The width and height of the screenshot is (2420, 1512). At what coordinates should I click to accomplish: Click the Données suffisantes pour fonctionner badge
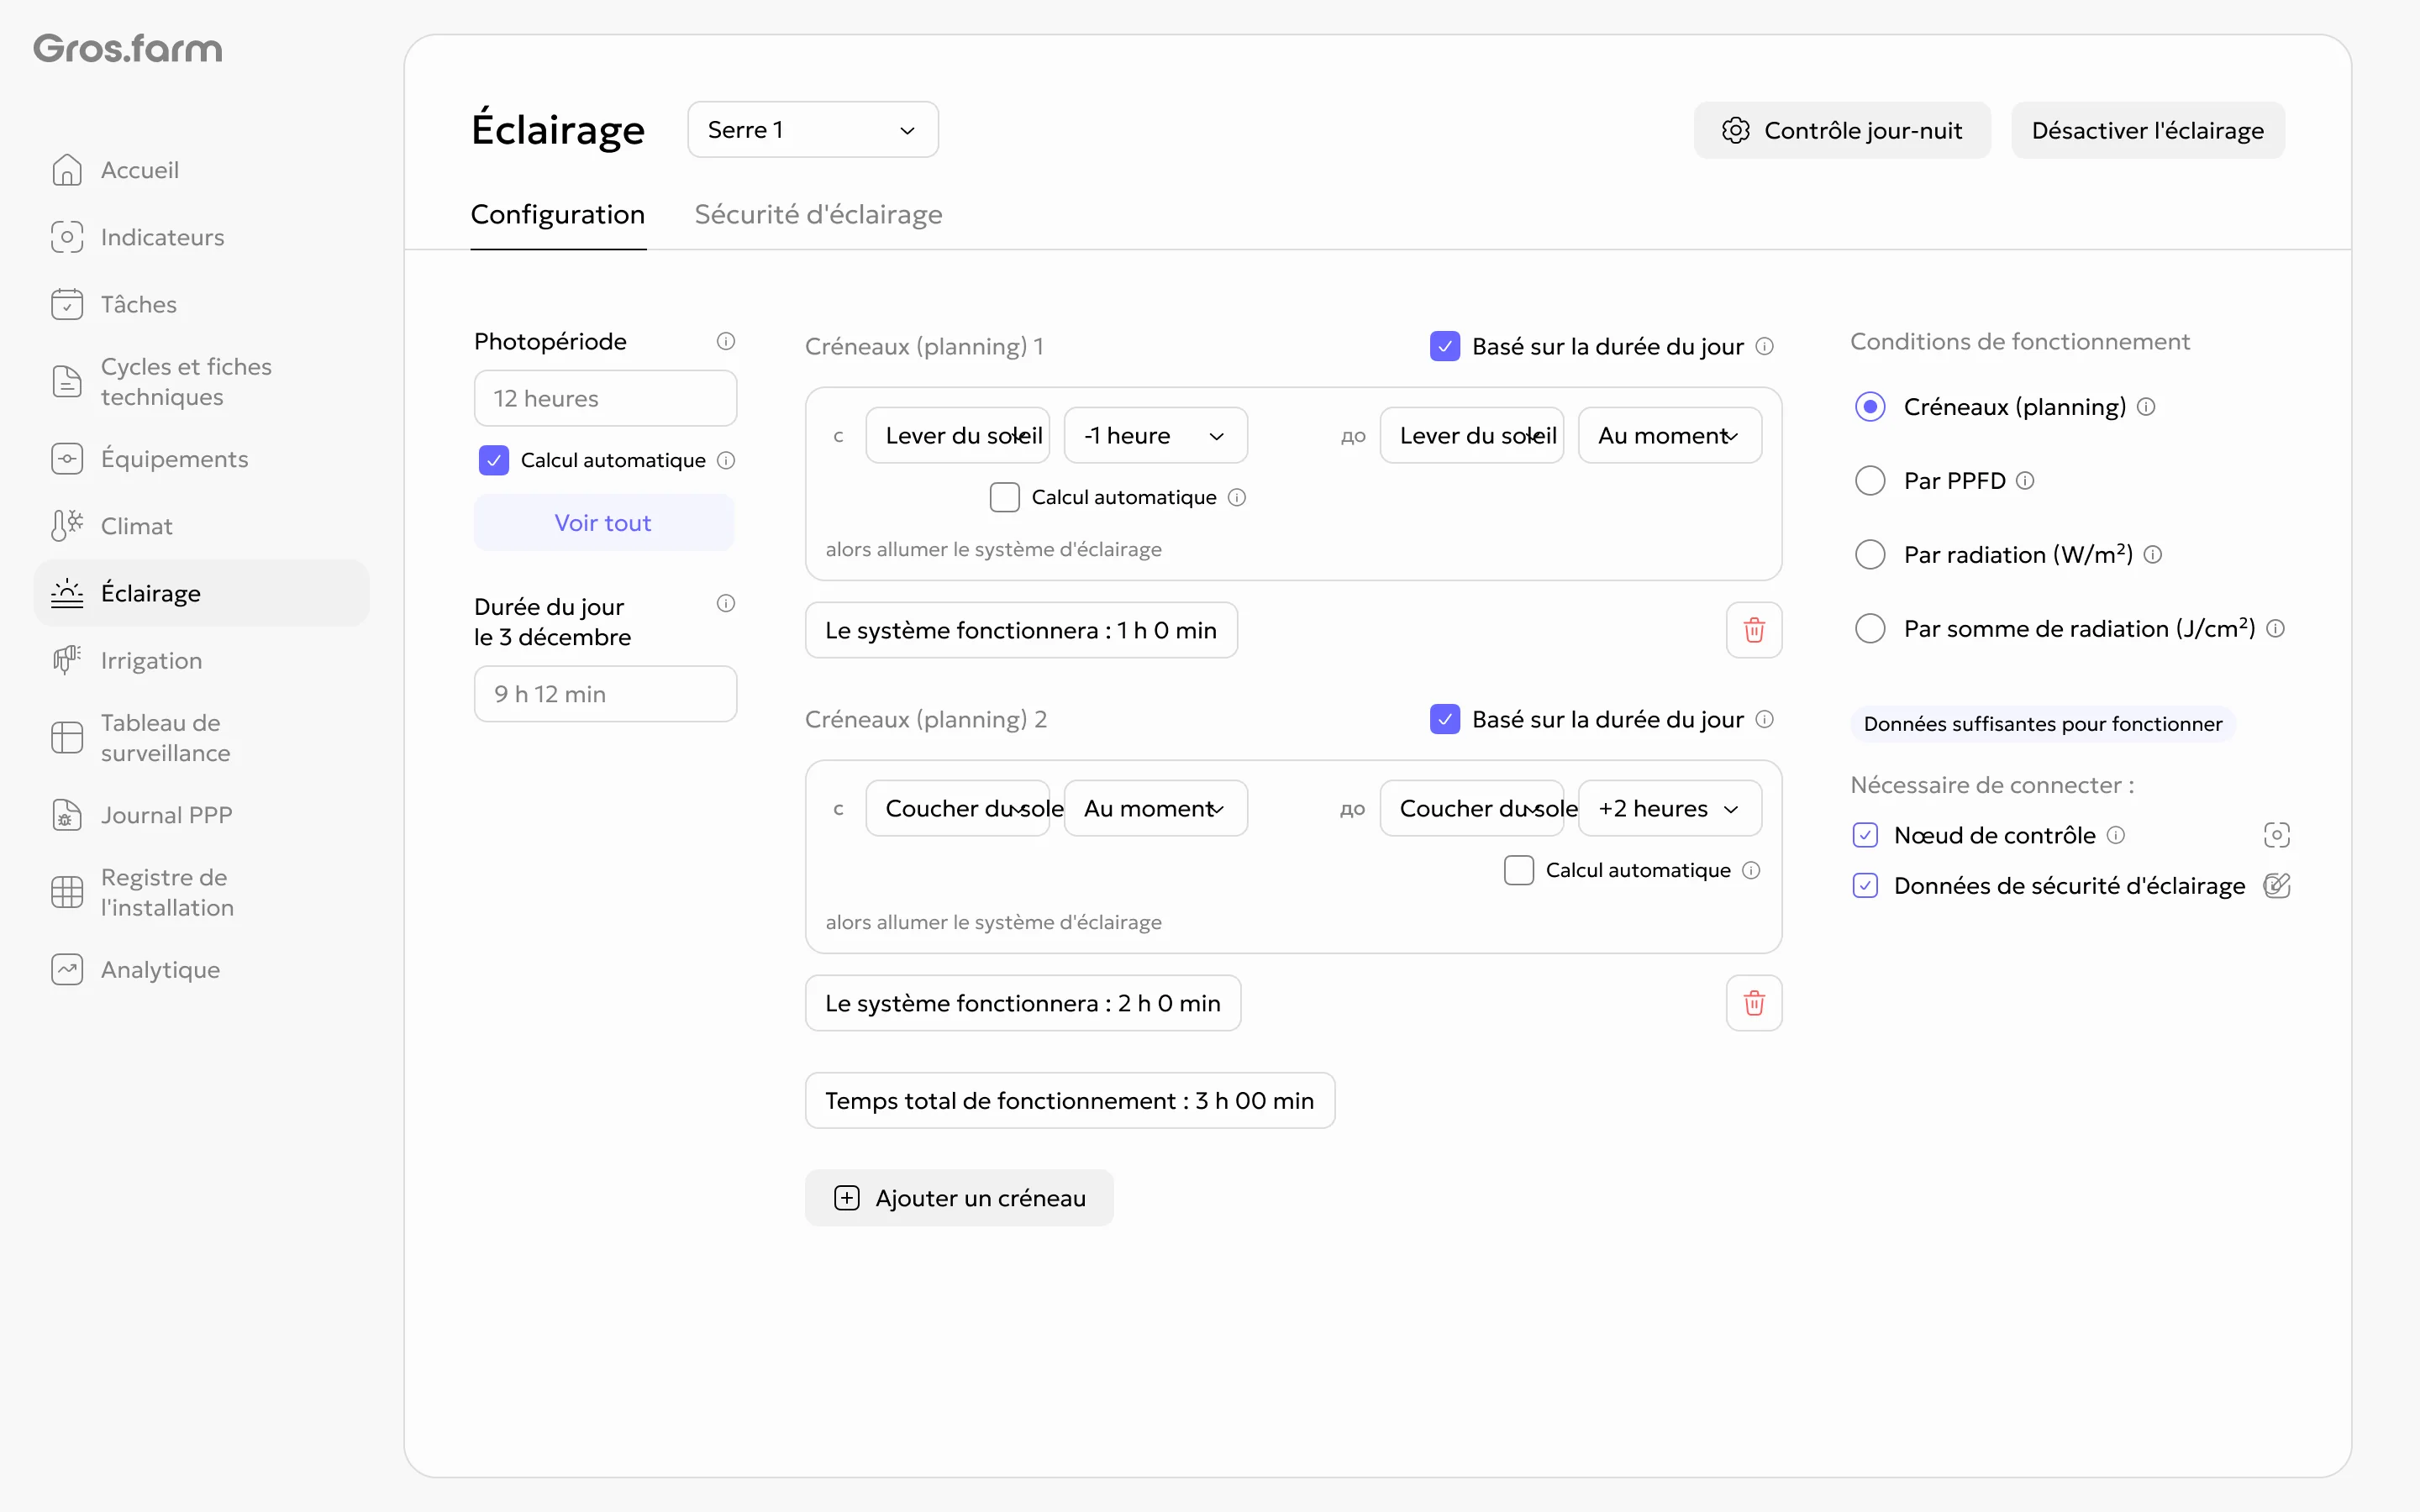click(2043, 724)
